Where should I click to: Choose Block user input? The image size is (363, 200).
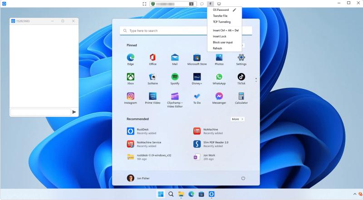tap(223, 42)
